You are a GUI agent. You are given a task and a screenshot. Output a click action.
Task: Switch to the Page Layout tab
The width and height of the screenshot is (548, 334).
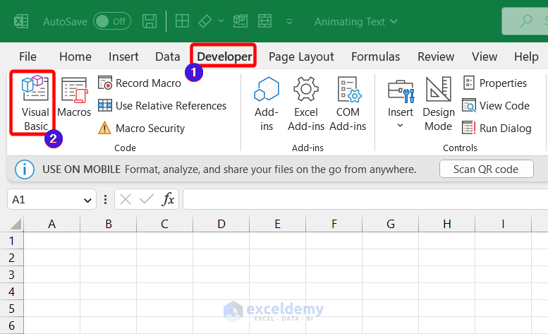301,56
